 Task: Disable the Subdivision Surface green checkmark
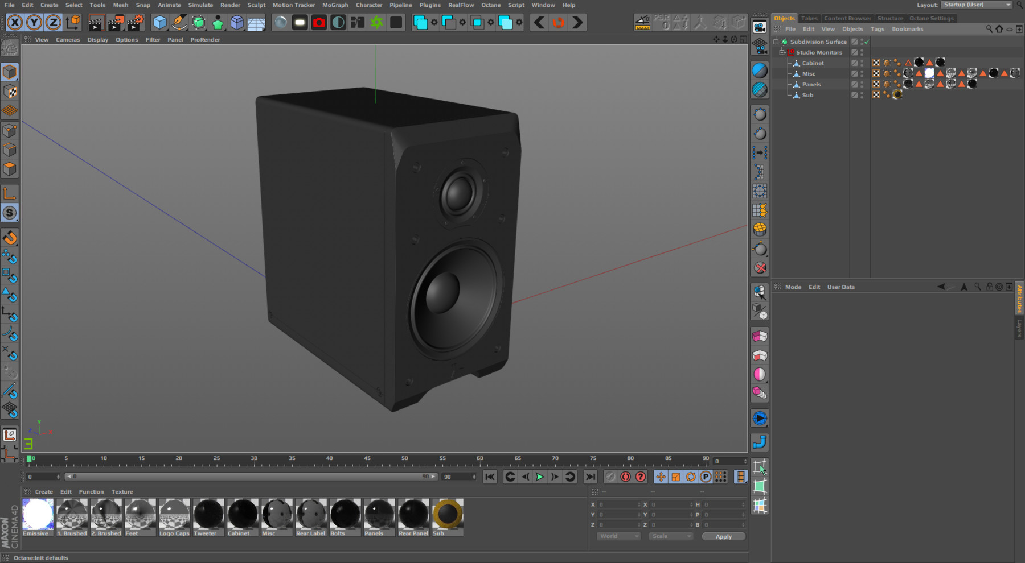866,42
